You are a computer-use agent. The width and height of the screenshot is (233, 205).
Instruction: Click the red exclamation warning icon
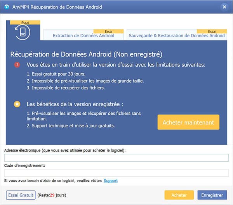[17, 65]
